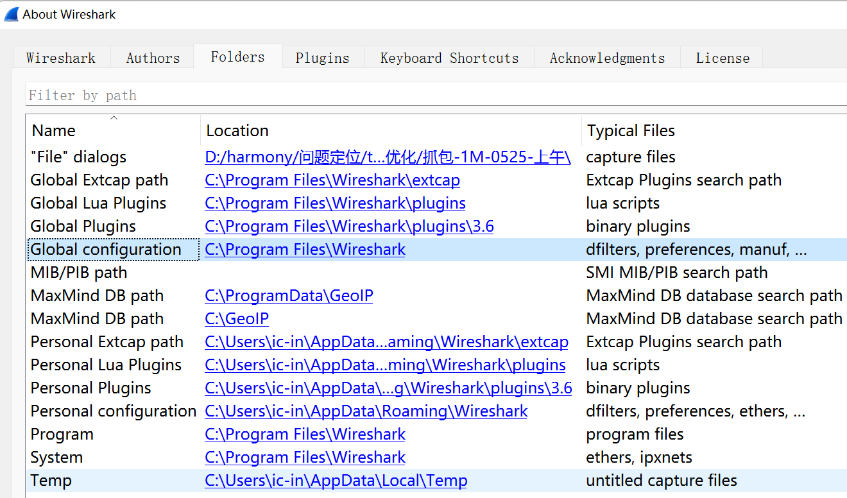Screen dimensions: 847x498
Task: Open Global configuration folder link
Action: 305,250
